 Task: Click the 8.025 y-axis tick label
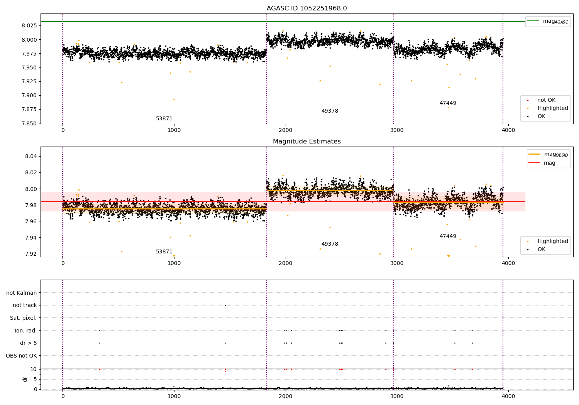29,25
